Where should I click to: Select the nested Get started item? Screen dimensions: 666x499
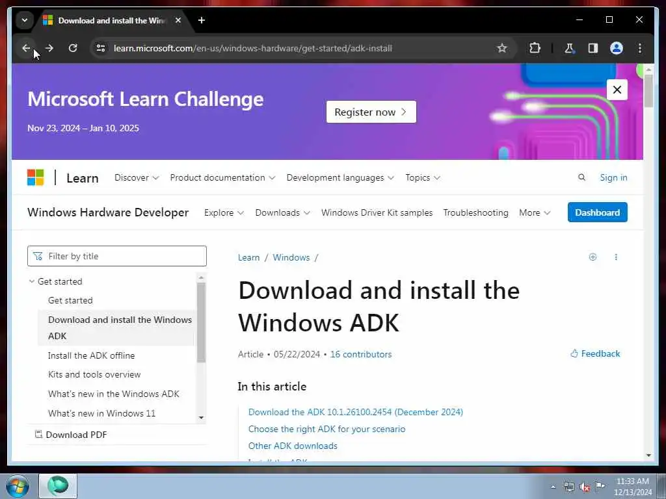(x=70, y=300)
